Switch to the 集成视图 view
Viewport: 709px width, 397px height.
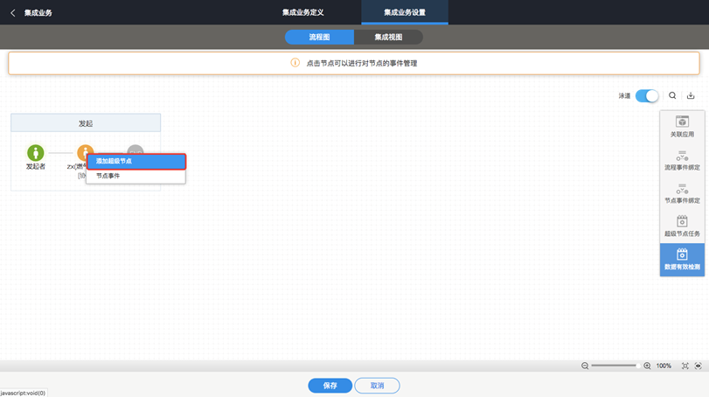388,37
